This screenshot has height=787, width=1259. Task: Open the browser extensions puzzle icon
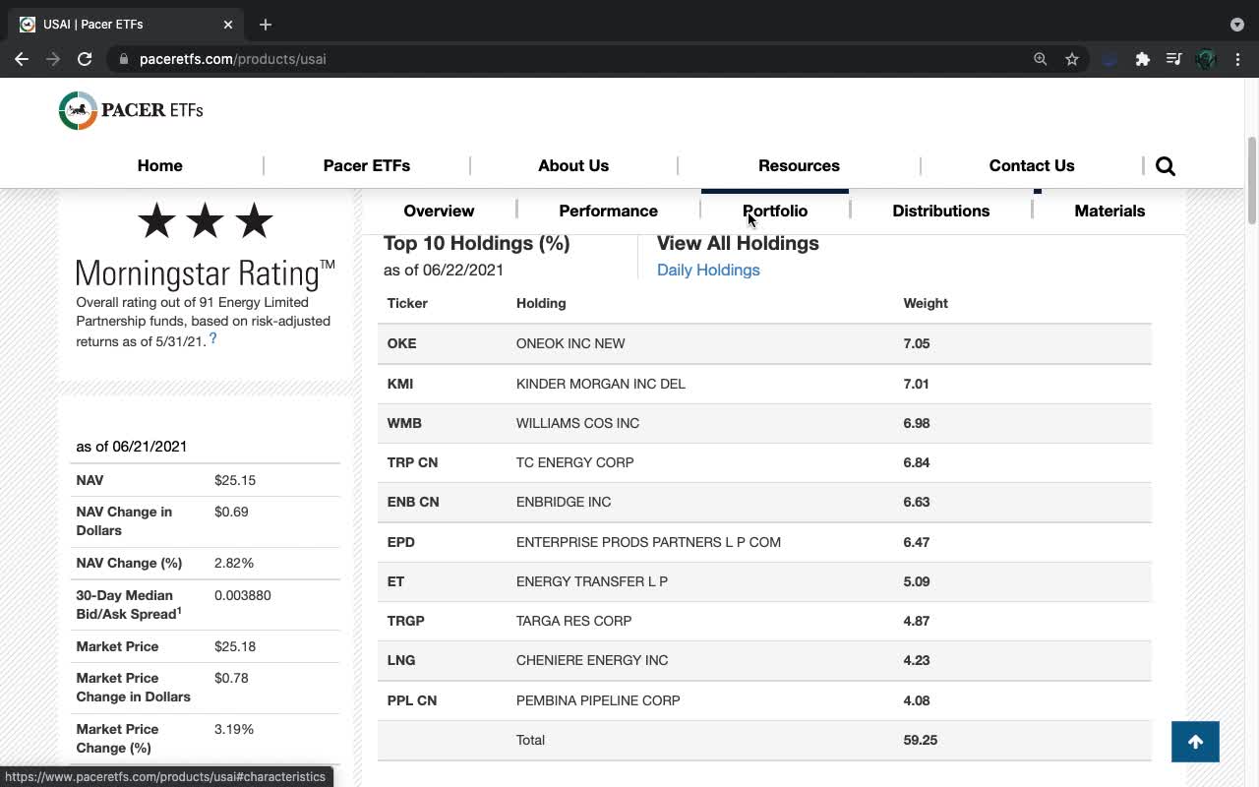(x=1142, y=59)
